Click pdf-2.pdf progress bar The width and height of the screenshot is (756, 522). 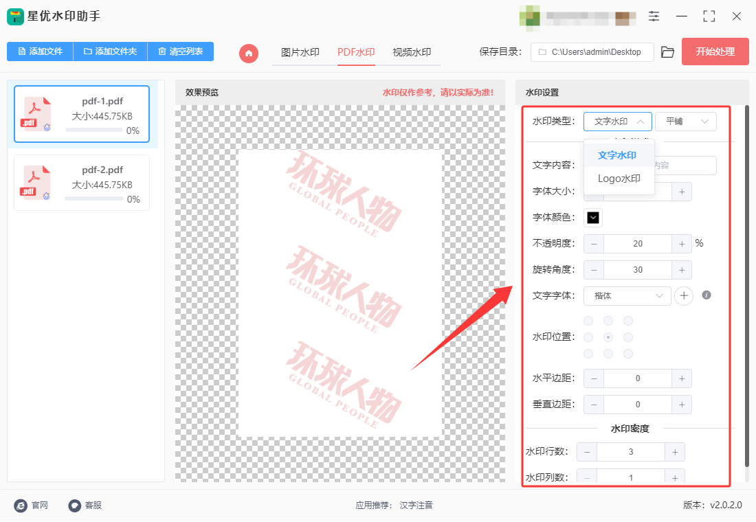pos(94,198)
